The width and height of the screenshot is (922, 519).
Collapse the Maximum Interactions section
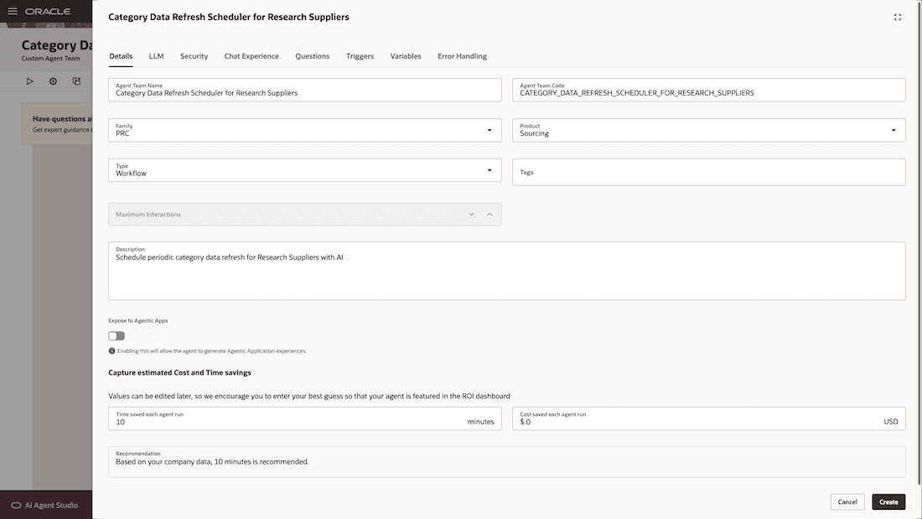coord(489,214)
